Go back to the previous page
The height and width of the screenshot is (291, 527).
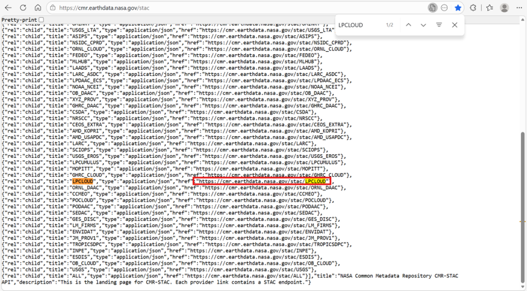tap(8, 8)
